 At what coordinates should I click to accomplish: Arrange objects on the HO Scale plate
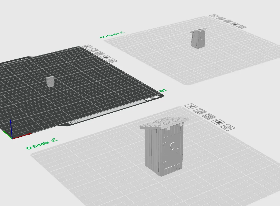228,21
